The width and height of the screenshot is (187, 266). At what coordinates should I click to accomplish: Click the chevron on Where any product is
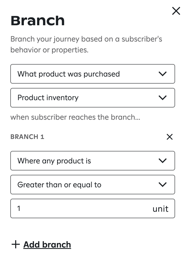163,161
